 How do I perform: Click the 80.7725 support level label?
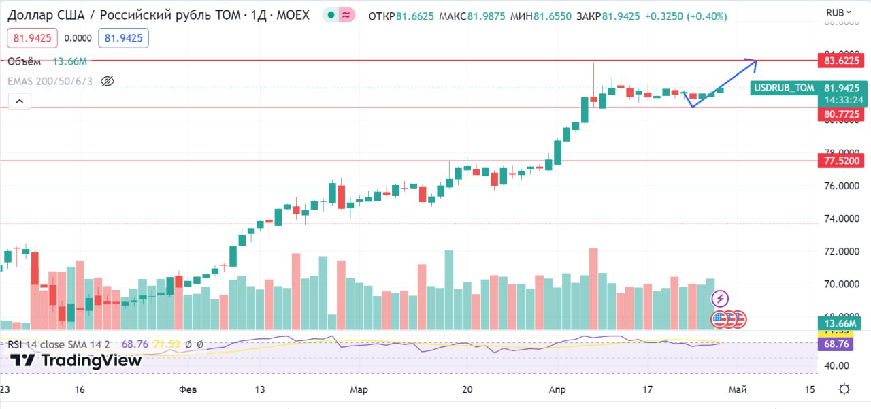(x=842, y=114)
